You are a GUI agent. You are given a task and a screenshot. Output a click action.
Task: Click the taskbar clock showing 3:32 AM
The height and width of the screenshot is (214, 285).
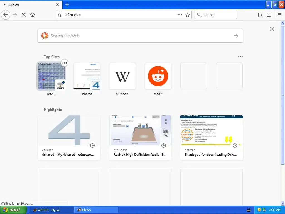click(275, 210)
